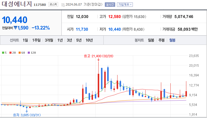207x118 pixels.
Task: Switch to 월봉 candle chart
Action: 172,40
